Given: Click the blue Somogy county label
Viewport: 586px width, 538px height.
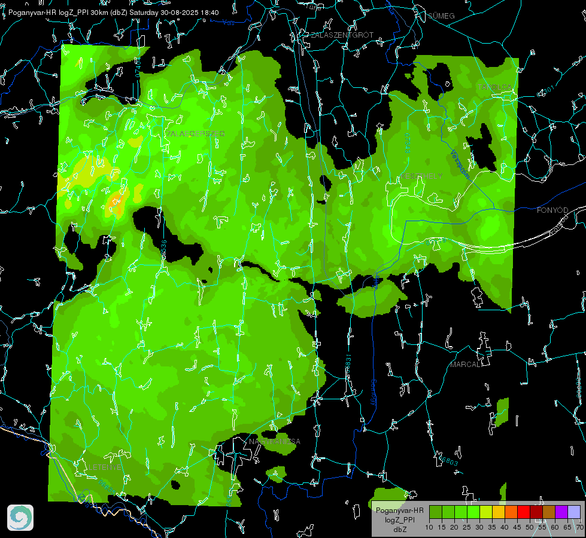Looking at the screenshot, I should (374, 393).
